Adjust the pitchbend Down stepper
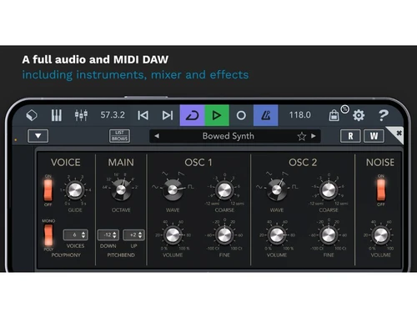Image resolution: width=417 pixels, height=313 pixels. click(x=108, y=235)
